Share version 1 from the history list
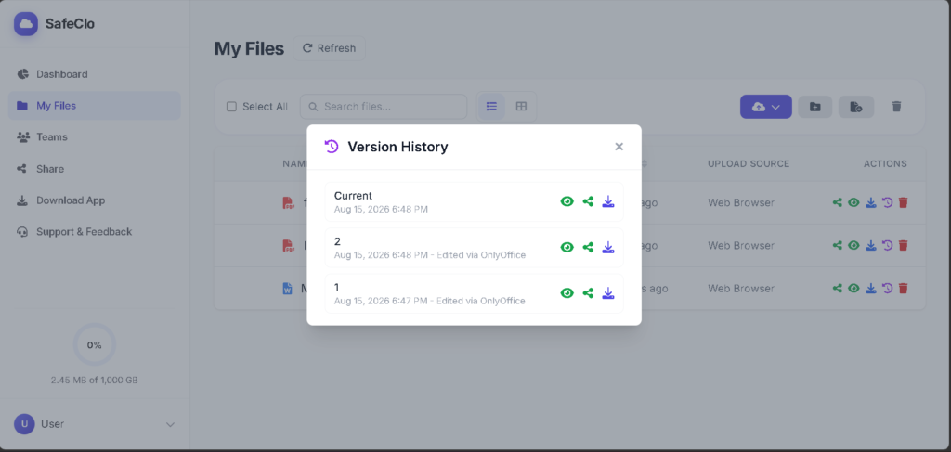The height and width of the screenshot is (452, 951). click(588, 293)
